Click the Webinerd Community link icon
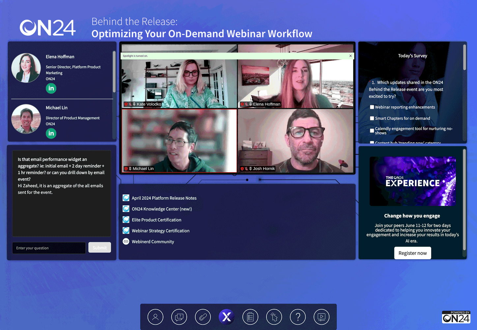 click(x=126, y=242)
